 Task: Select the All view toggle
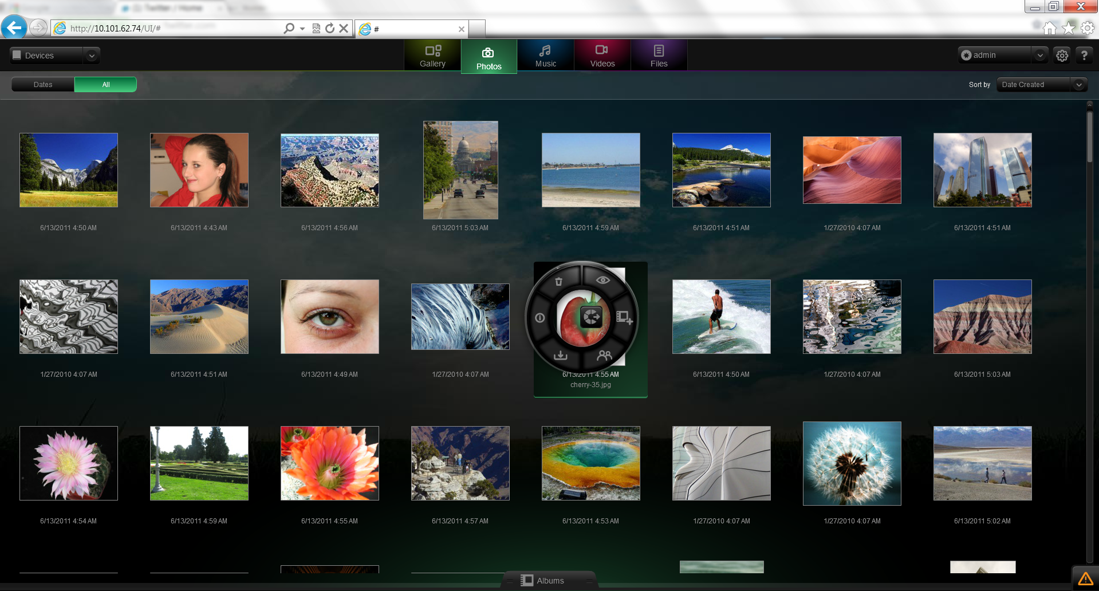point(105,84)
